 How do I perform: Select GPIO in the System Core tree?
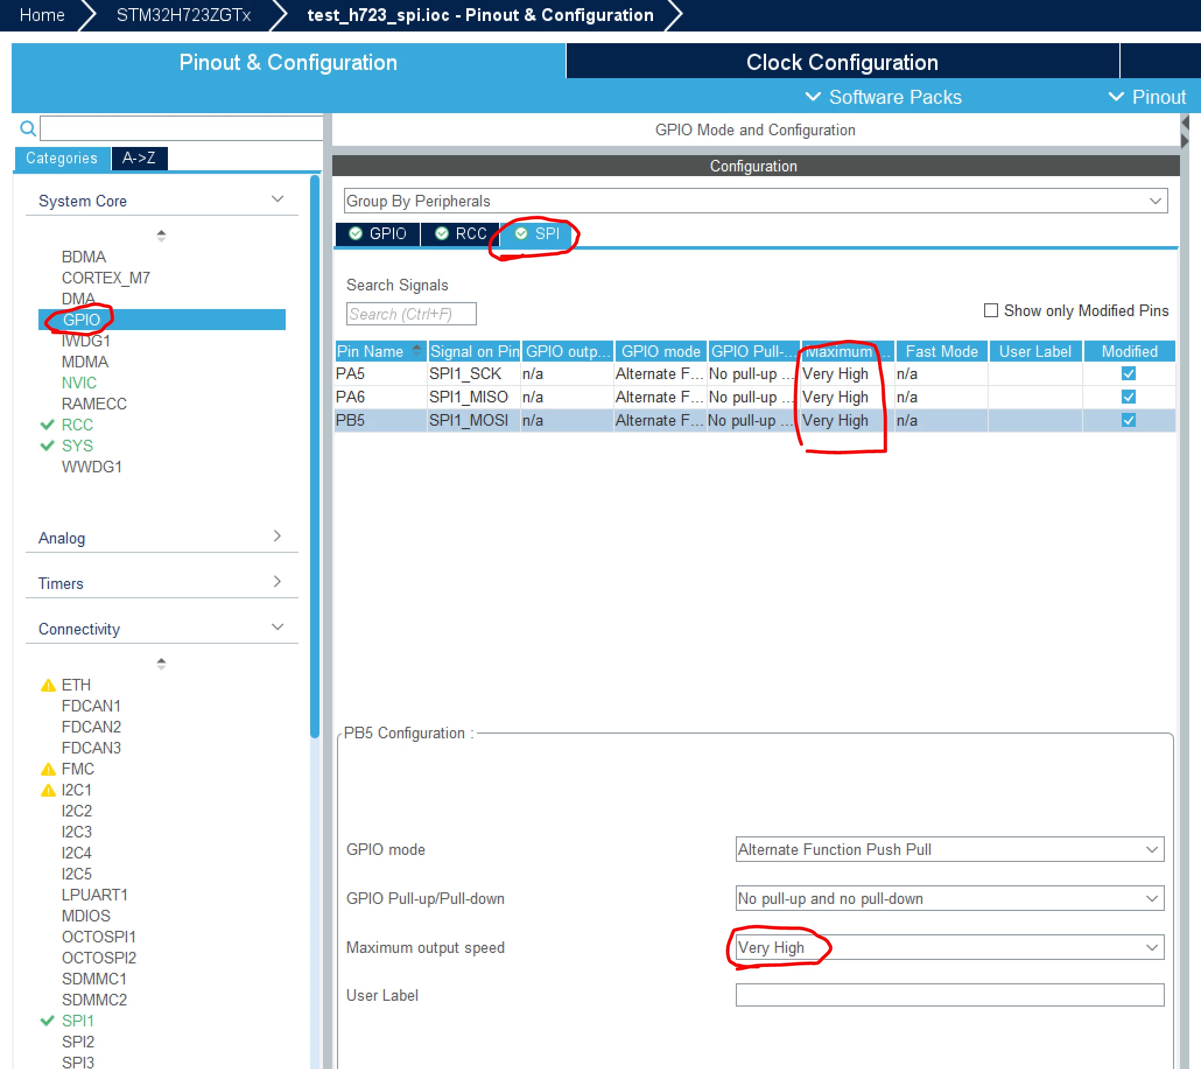click(x=162, y=320)
